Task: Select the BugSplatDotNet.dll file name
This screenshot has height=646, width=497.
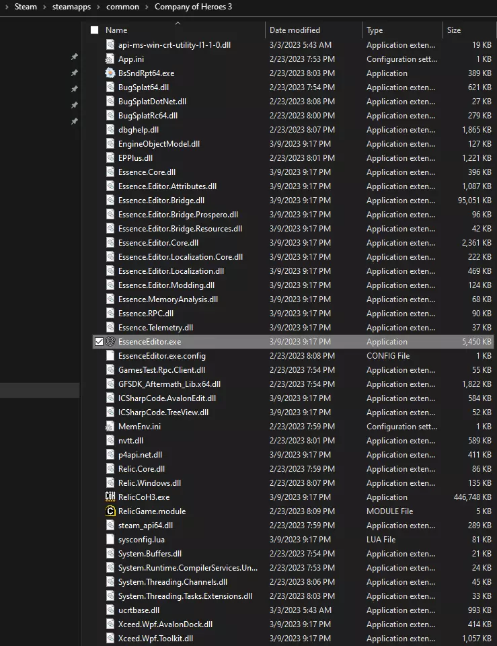Action: 152,102
